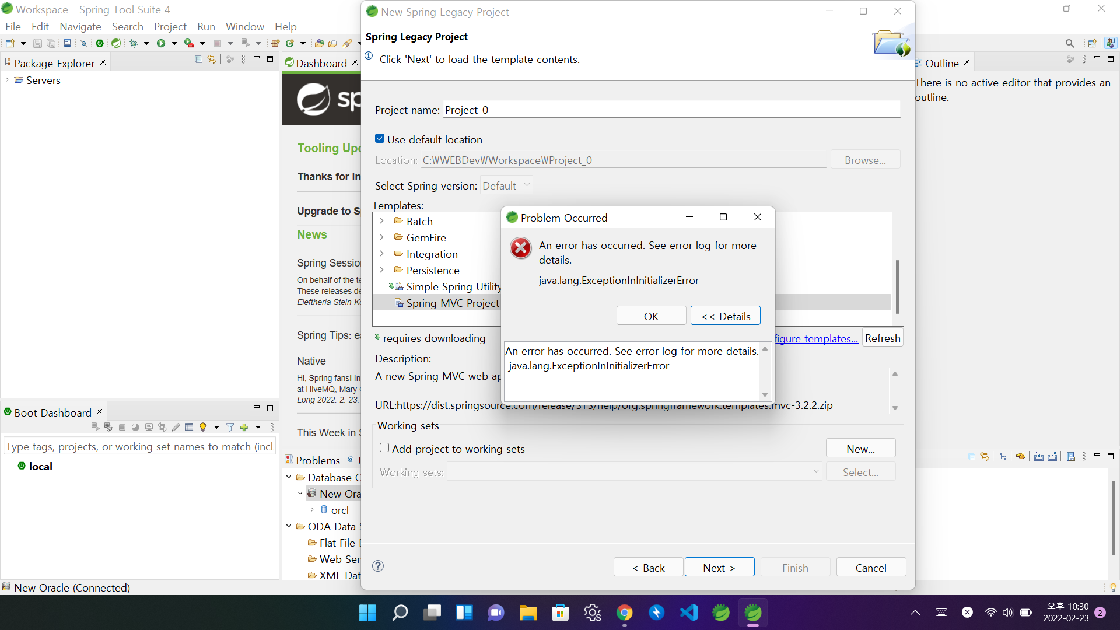Screen dimensions: 1120x630
Task: Uncheck Use default location checkbox
Action: (x=380, y=139)
